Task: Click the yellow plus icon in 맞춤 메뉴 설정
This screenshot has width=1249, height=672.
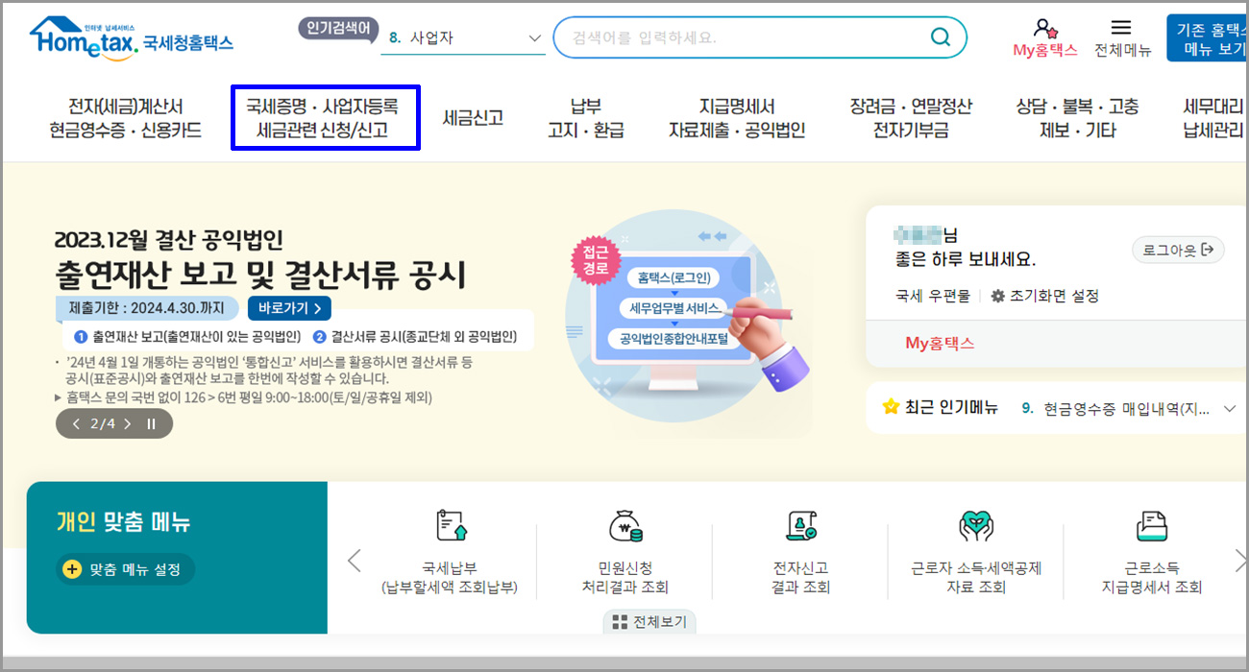Action: 72,569
